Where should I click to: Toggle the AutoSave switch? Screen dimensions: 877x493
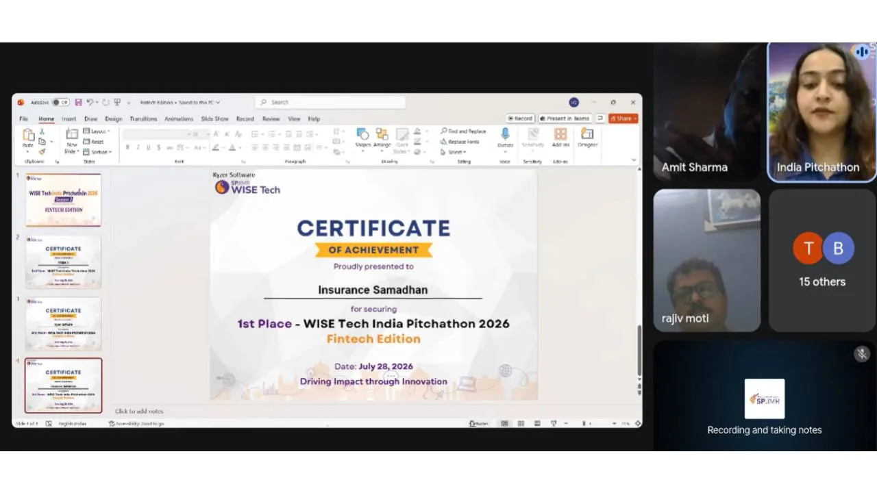tap(60, 102)
